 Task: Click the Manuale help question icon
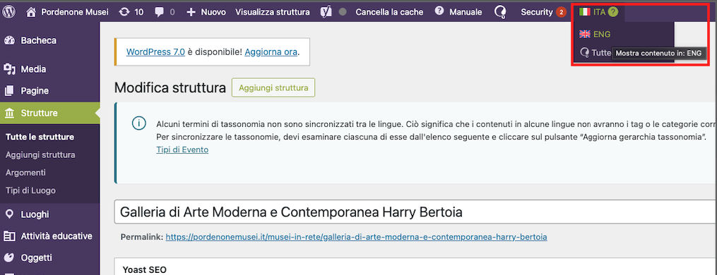[439, 11]
